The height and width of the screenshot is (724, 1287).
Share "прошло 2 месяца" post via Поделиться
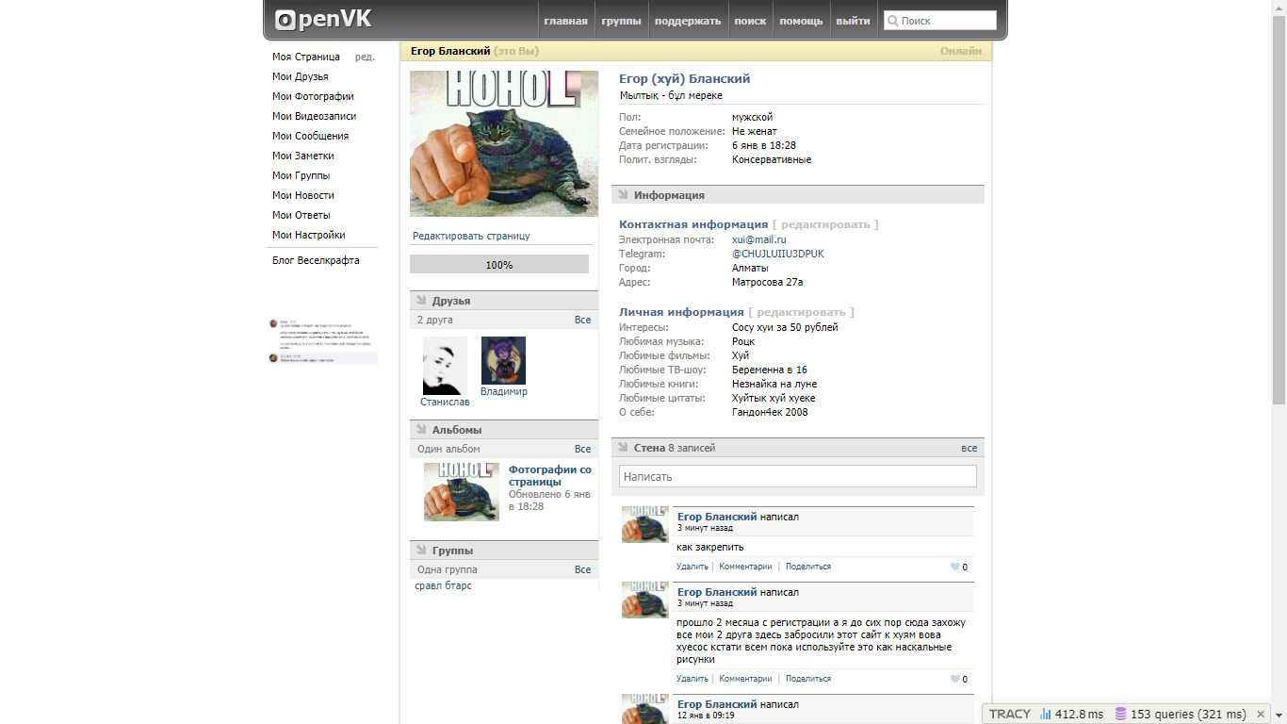coord(808,679)
